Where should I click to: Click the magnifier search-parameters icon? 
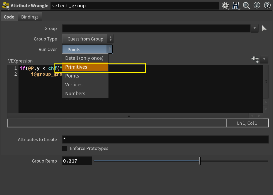246,6
